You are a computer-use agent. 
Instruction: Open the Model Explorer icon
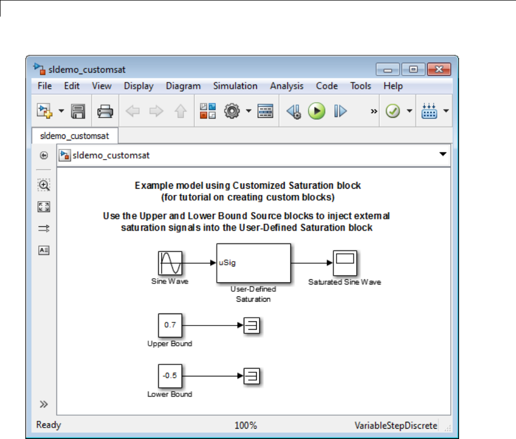266,111
